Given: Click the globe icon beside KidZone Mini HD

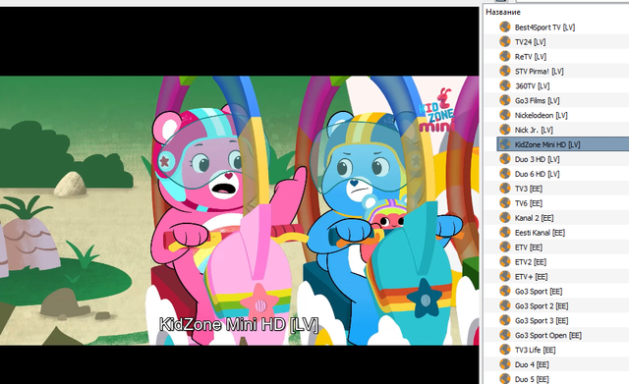Looking at the screenshot, I should (x=504, y=144).
